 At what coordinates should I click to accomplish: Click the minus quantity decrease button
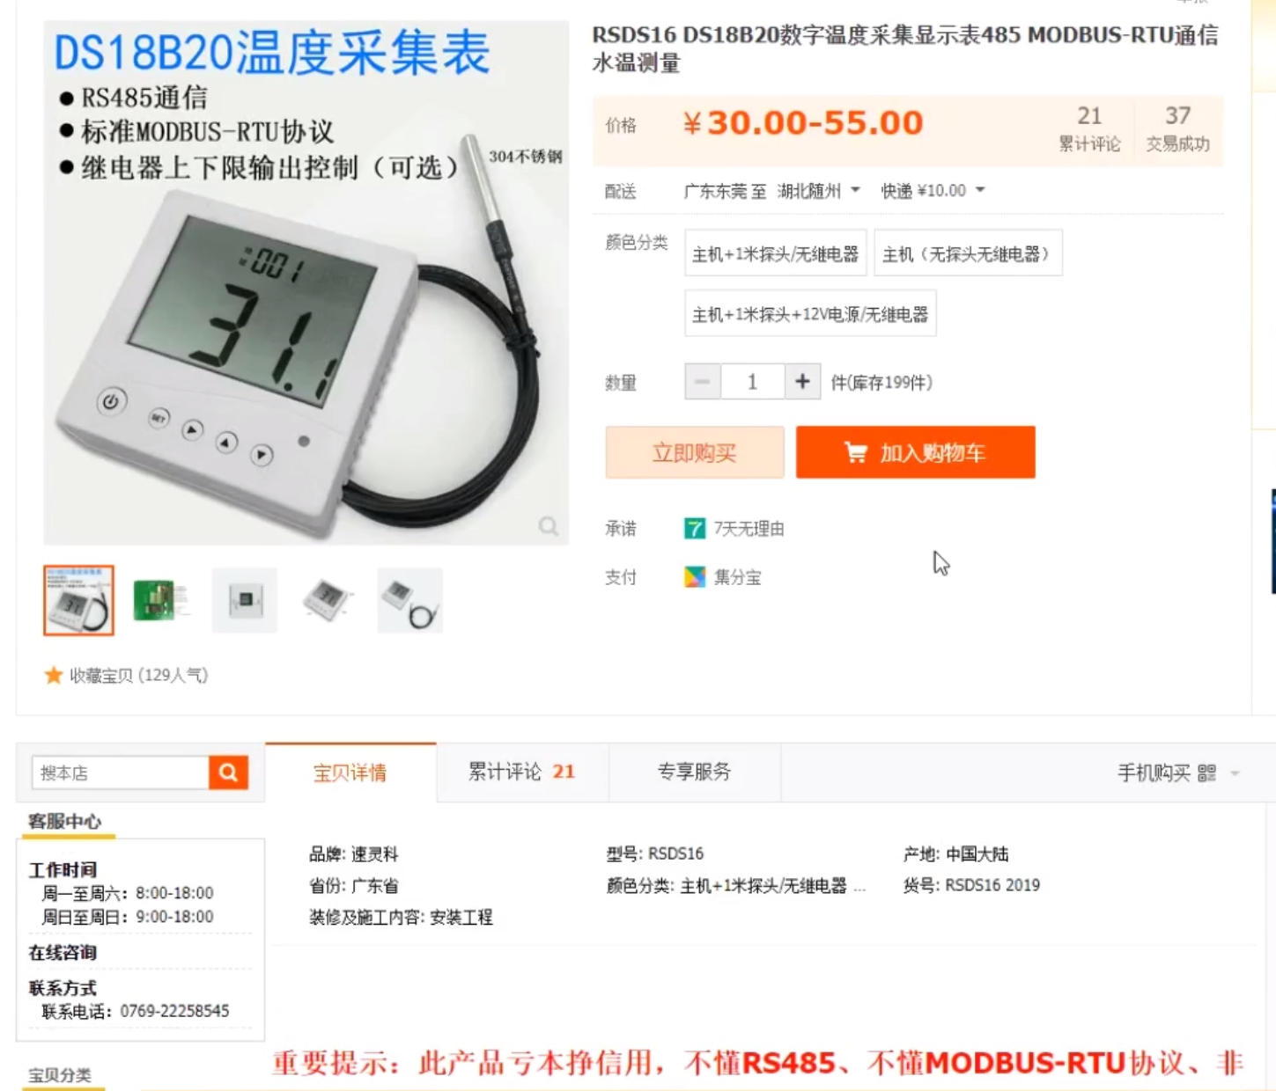(x=703, y=382)
